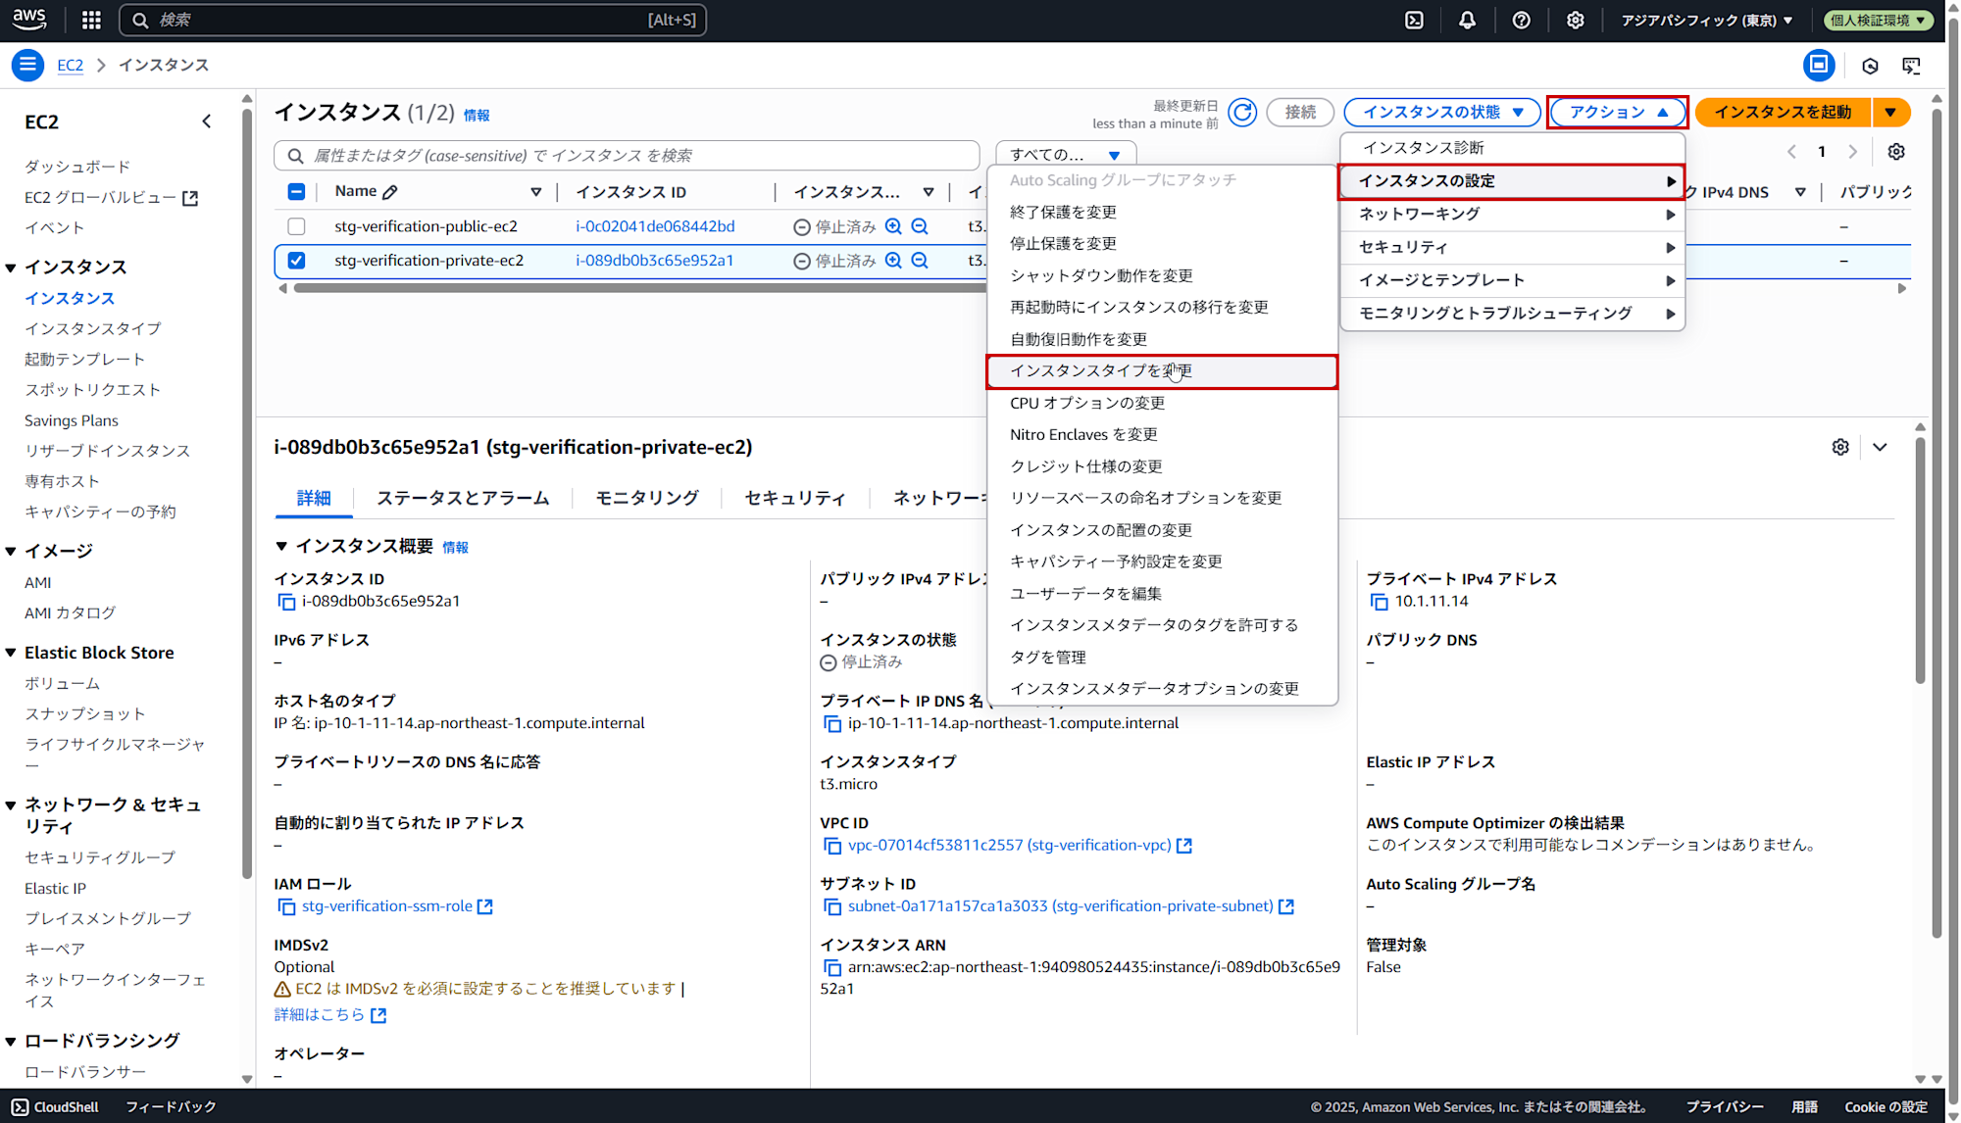Open モニタリングとトラブルシューティング submenu
Screen dimensions: 1961x1123
pyautogui.click(x=1513, y=315)
